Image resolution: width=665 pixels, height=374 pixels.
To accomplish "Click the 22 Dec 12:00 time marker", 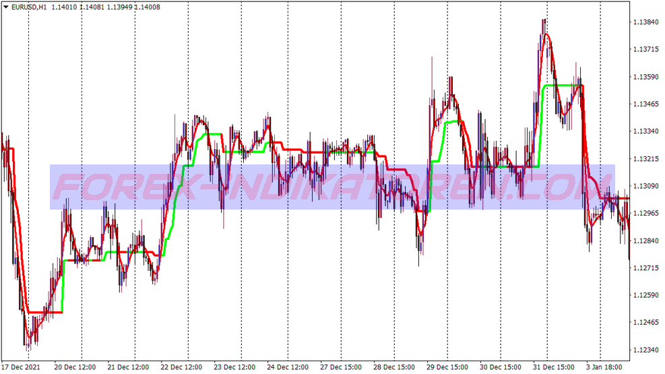I will (183, 367).
